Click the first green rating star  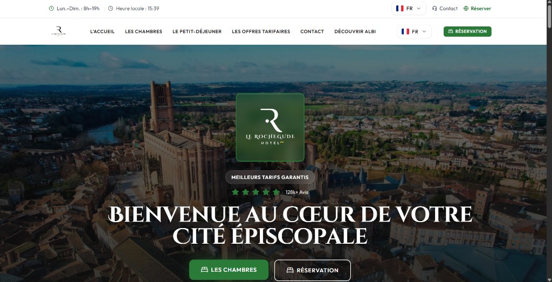[235, 192]
